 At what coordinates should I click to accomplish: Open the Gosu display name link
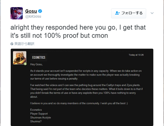31,11
